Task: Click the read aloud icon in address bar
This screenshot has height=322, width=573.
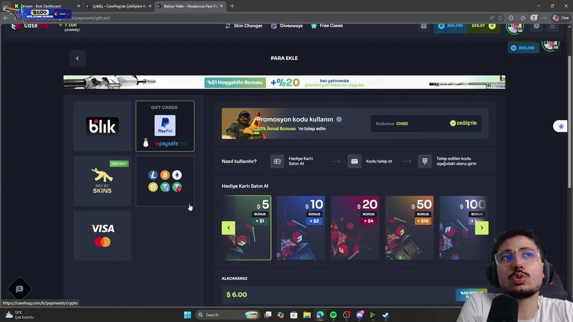Action: [x=492, y=18]
